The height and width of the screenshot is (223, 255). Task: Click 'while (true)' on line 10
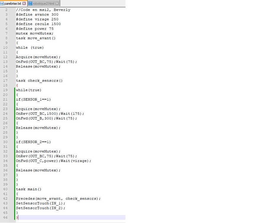[30, 47]
